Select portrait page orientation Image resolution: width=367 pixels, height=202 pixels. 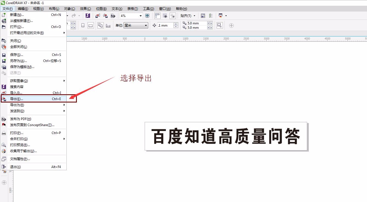[83, 25]
